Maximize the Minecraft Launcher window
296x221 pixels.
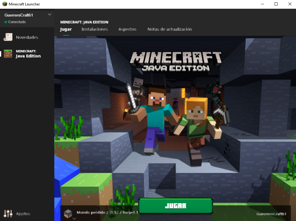point(276,4)
